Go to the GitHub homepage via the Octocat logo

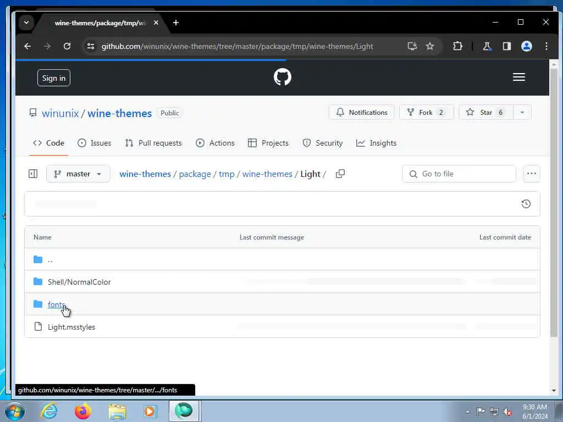click(282, 77)
